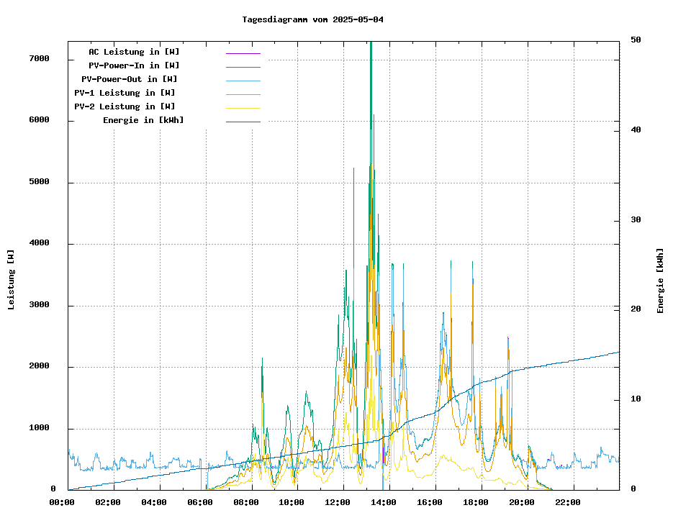Click the 50 value on the energy axis
The image size is (691, 518).
coord(636,40)
